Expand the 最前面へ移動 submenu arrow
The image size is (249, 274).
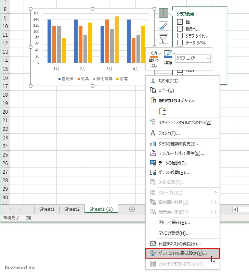click(215, 202)
